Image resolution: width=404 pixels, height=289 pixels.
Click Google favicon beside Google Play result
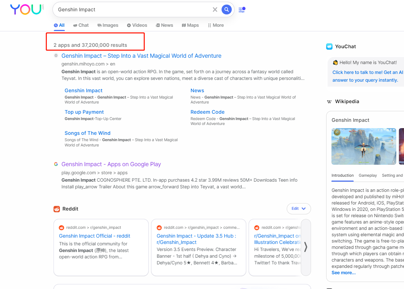[x=56, y=164]
